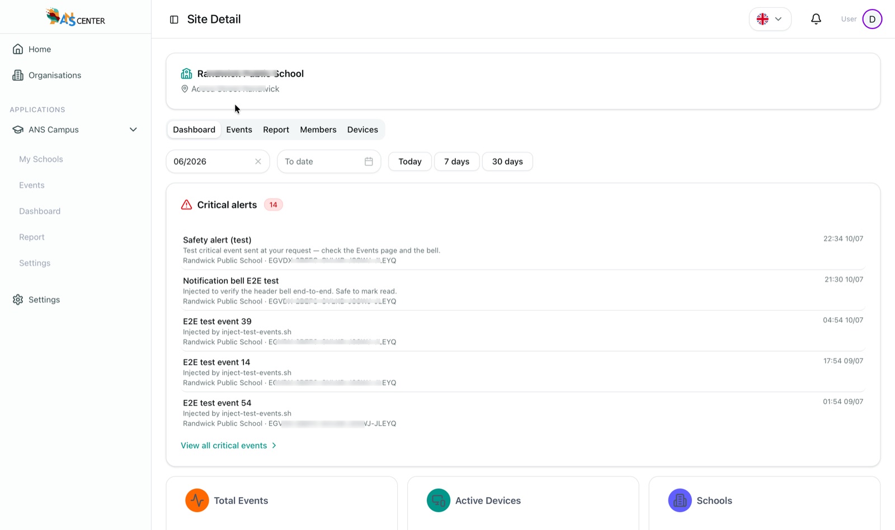This screenshot has width=895, height=530.
Task: Click the Active Devices card title
Action: coord(488,501)
